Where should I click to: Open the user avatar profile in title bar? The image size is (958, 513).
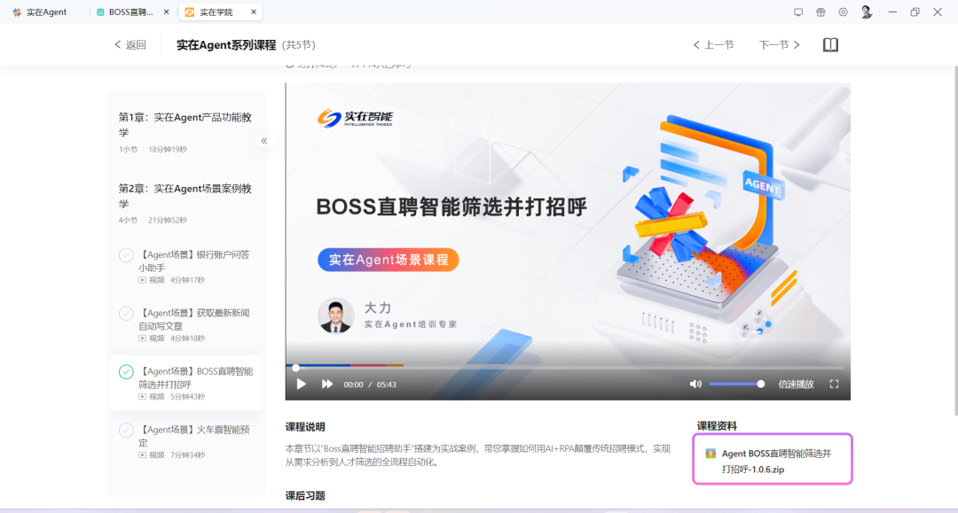[x=866, y=12]
